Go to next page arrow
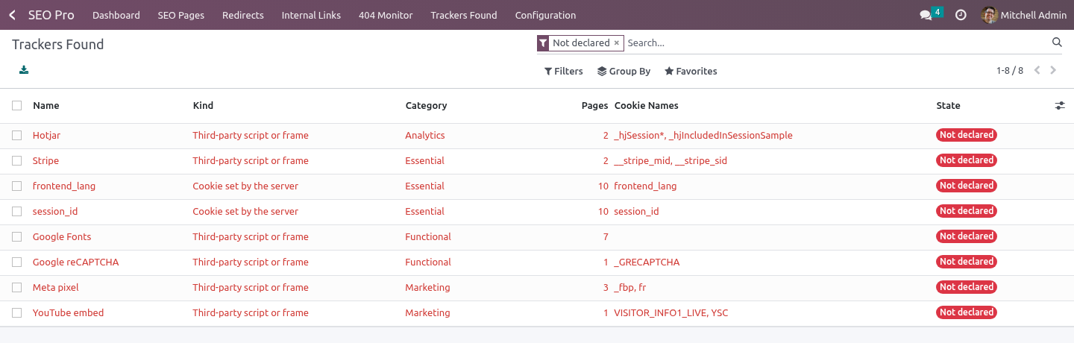The height and width of the screenshot is (343, 1074). (1053, 71)
